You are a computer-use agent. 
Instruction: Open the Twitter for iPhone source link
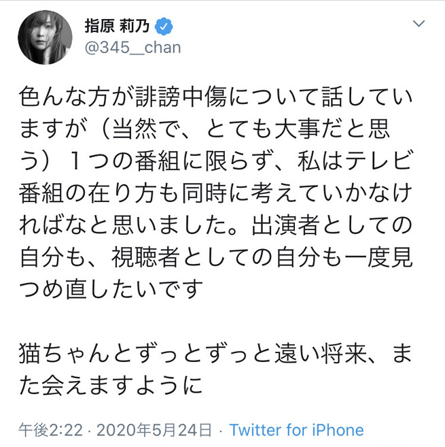(x=296, y=429)
